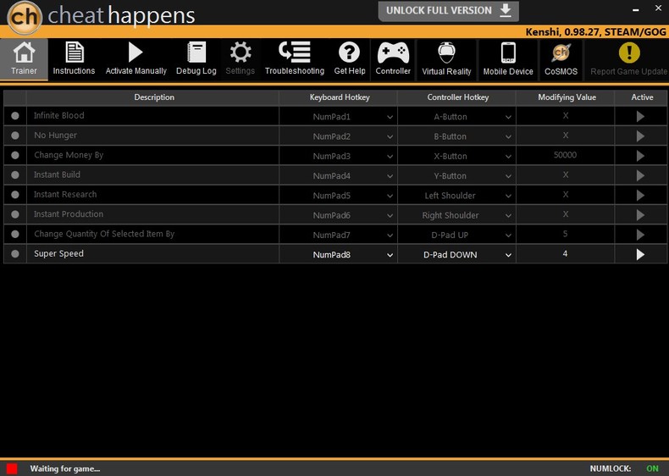Activate Change Money By play arrow
The height and width of the screenshot is (476, 669).
(640, 155)
